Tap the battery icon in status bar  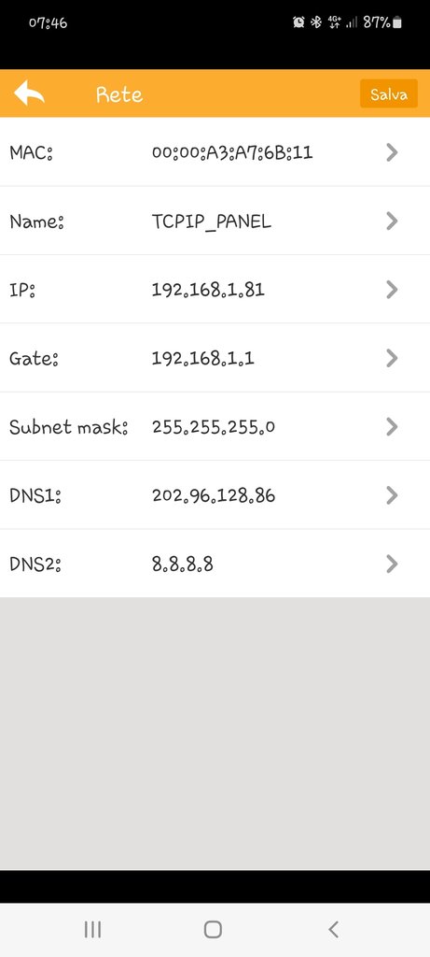click(397, 22)
